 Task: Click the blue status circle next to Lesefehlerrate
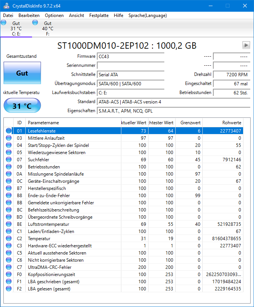click(x=9, y=131)
